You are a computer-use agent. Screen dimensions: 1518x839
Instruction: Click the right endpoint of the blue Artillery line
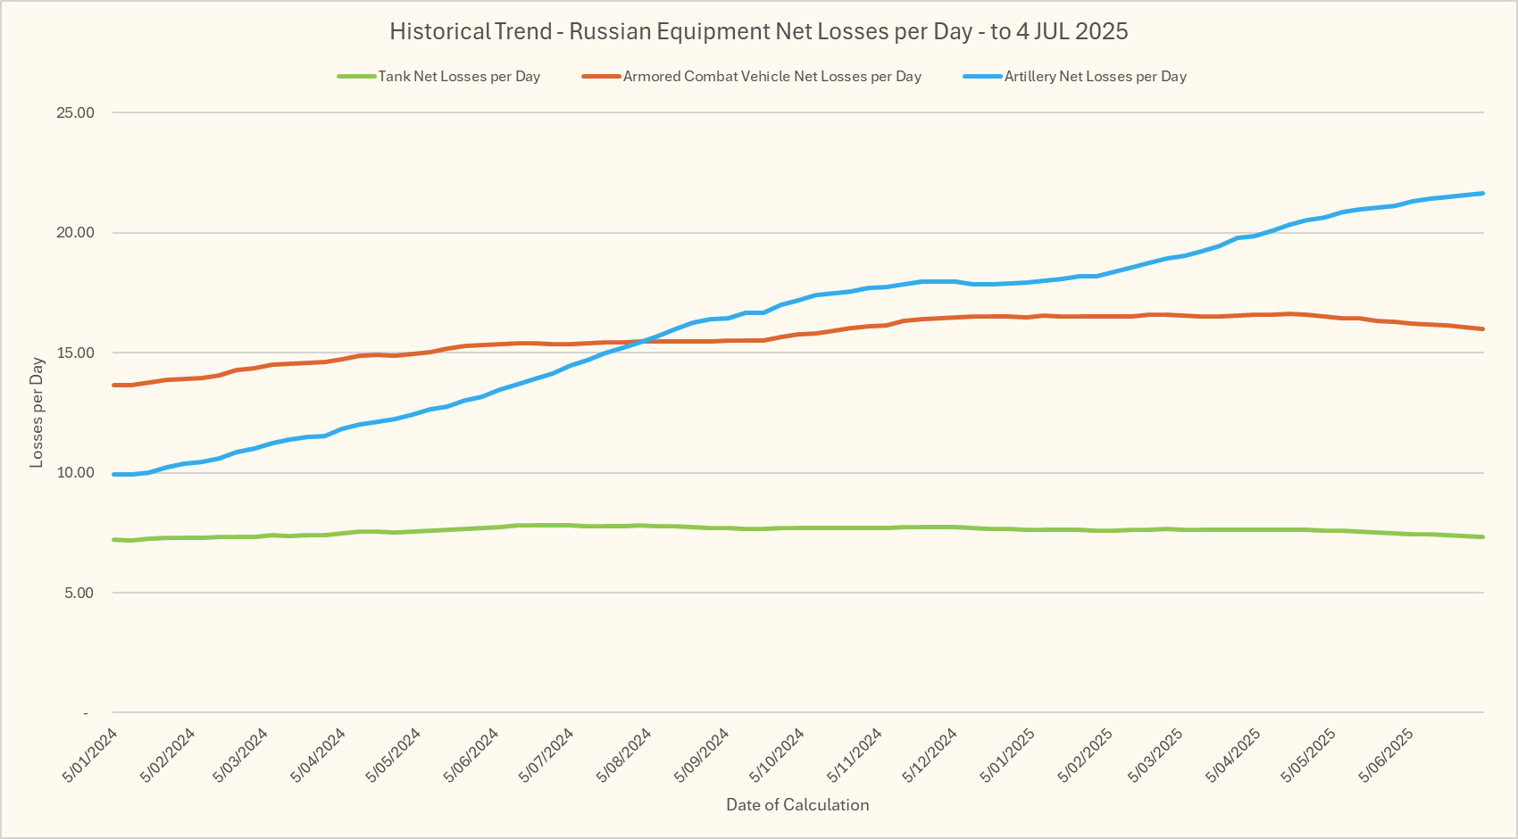[x=1482, y=194]
